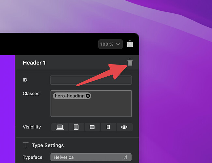Click the share/export icon in the toolbar
Screen dimensions: 212x163
tap(130, 43)
